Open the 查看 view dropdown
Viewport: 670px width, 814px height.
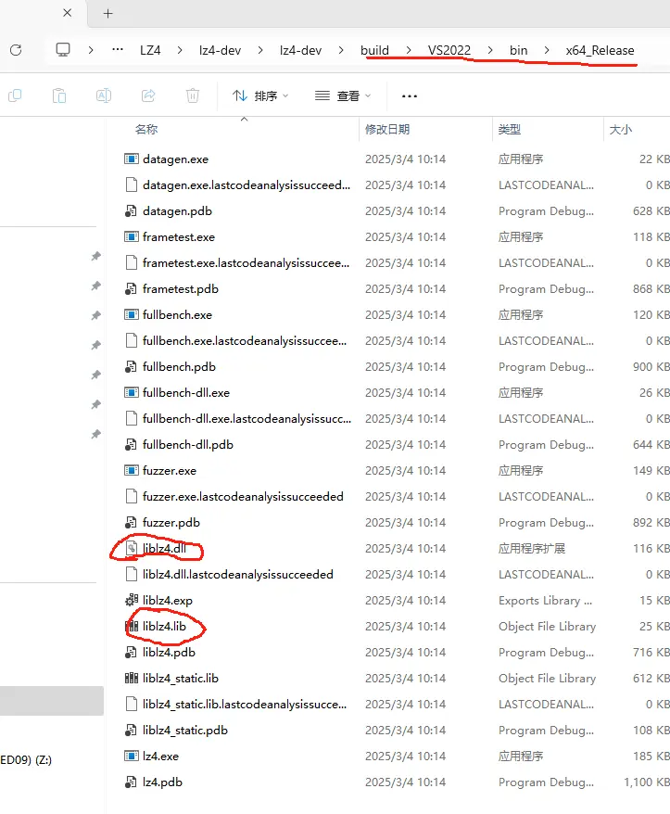click(x=343, y=95)
